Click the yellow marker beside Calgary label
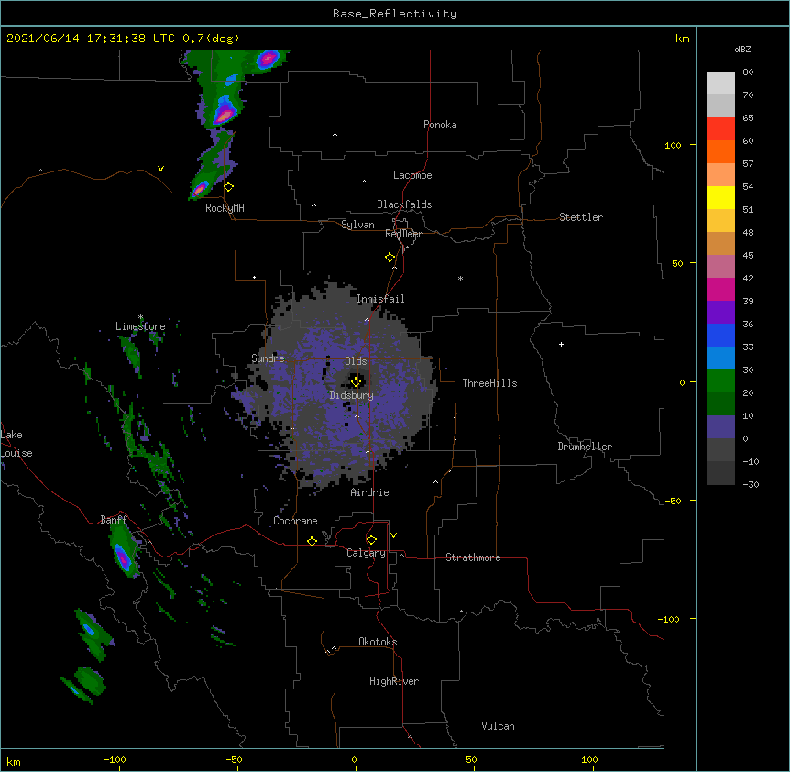The width and height of the screenshot is (790, 772). pos(371,540)
